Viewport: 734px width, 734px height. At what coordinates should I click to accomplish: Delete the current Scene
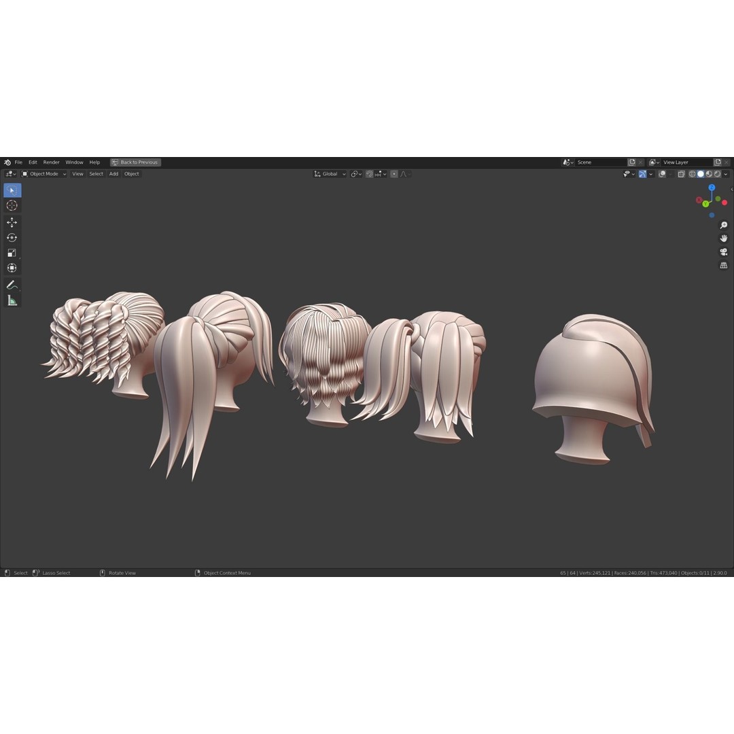(641, 162)
